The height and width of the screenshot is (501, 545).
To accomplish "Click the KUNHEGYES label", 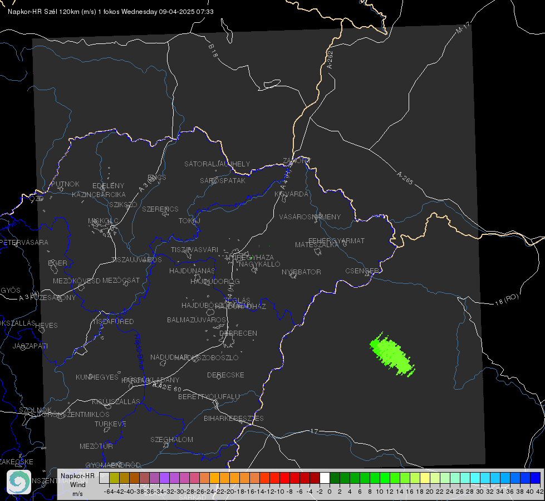I will click(x=97, y=377).
